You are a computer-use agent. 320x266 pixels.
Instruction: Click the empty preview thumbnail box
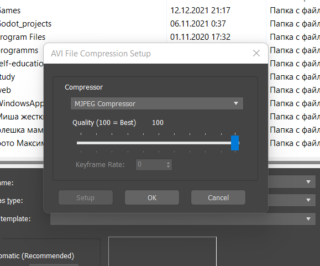pyautogui.click(x=162, y=251)
